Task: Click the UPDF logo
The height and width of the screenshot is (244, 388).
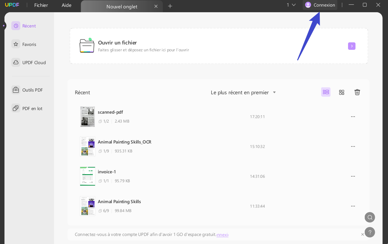Action: click(x=12, y=5)
